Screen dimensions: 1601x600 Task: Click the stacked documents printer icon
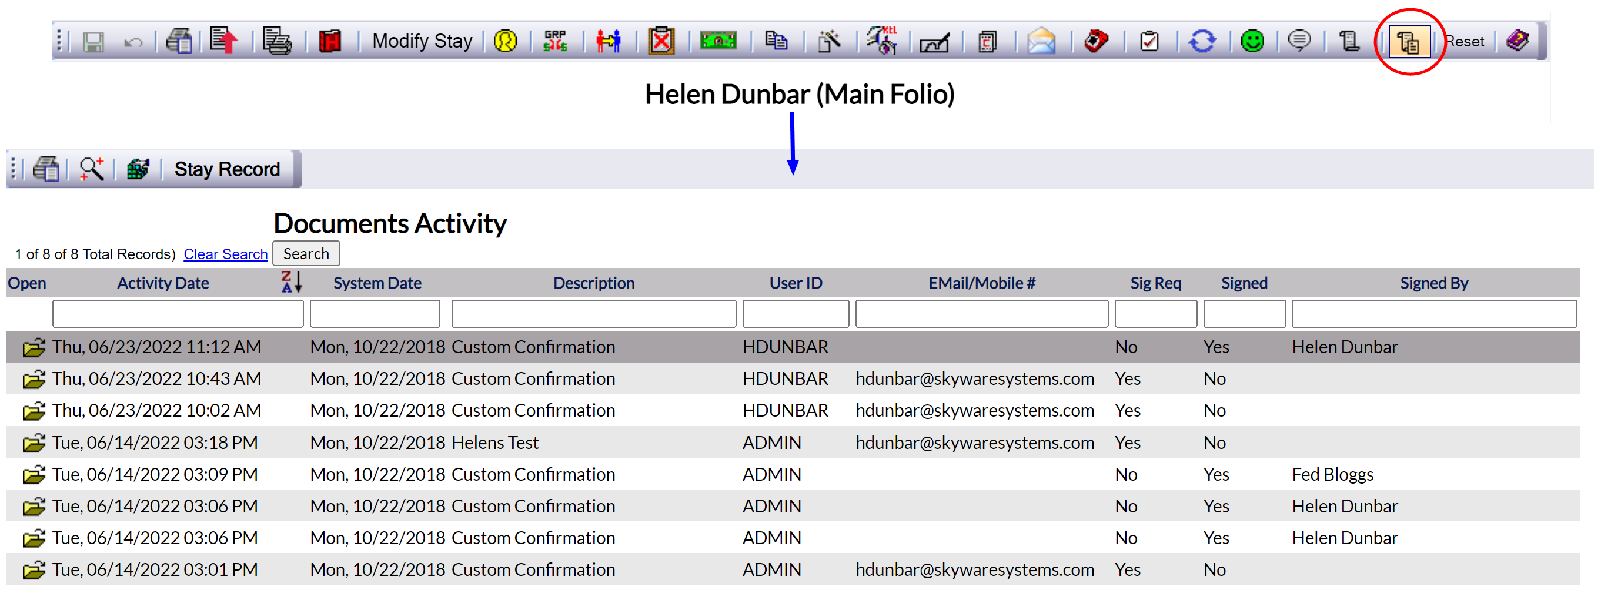click(277, 41)
